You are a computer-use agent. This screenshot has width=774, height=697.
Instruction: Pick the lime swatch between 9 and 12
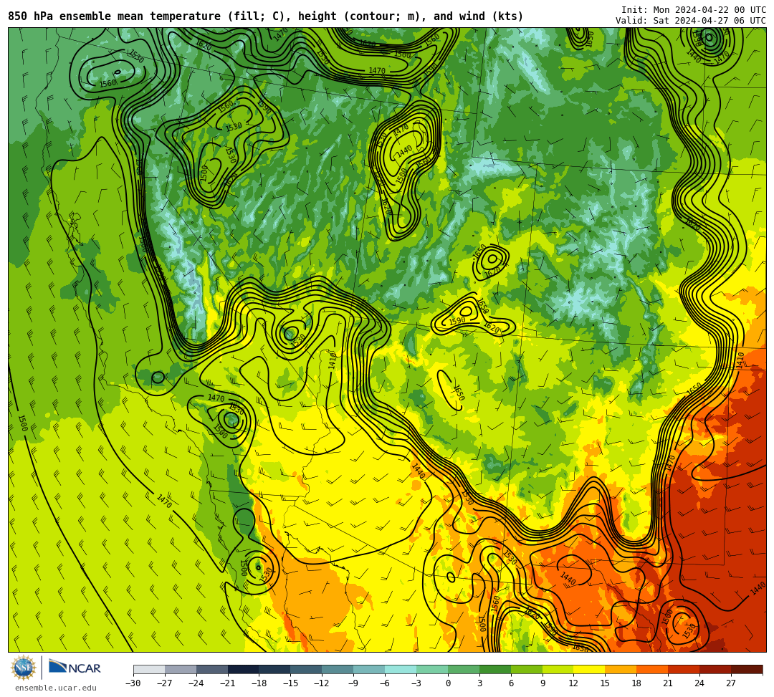[558, 669]
